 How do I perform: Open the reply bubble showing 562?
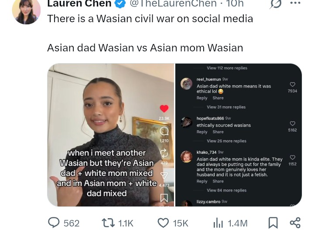[64, 223]
